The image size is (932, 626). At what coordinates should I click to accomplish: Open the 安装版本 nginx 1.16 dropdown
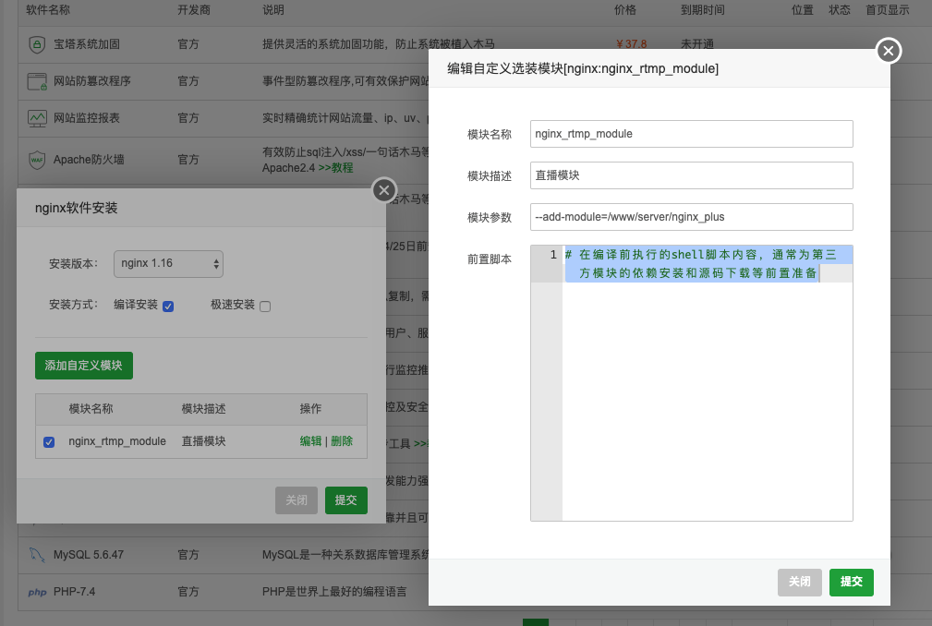168,264
